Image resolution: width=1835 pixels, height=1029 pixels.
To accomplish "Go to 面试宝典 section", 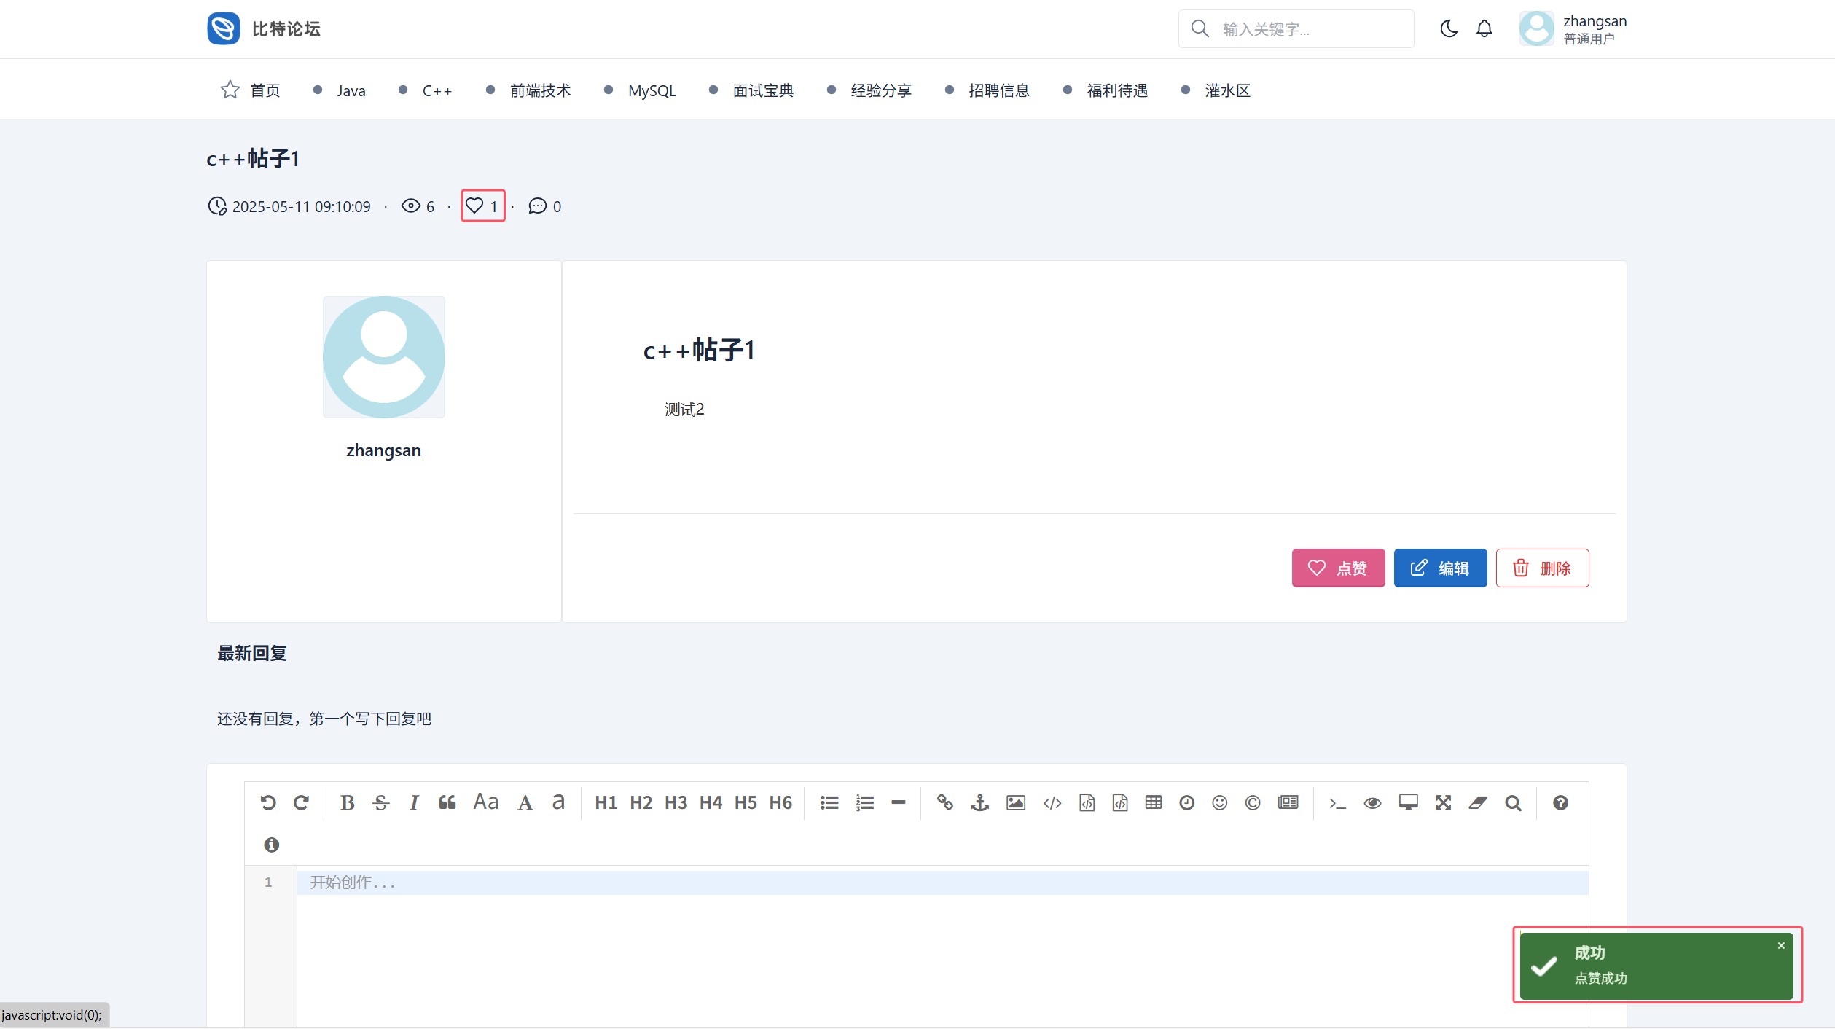I will pyautogui.click(x=762, y=90).
